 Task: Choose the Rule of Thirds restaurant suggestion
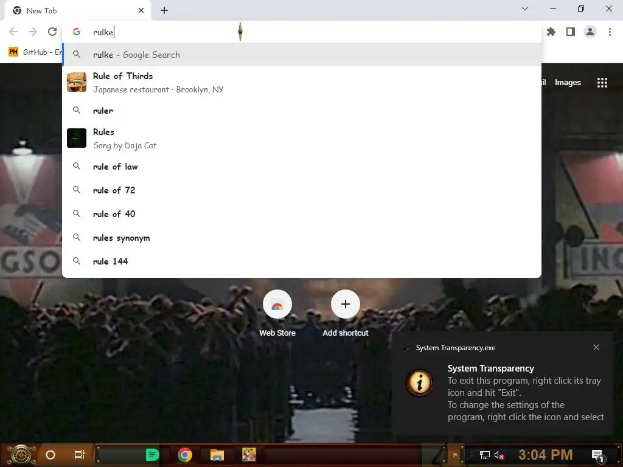(x=302, y=83)
